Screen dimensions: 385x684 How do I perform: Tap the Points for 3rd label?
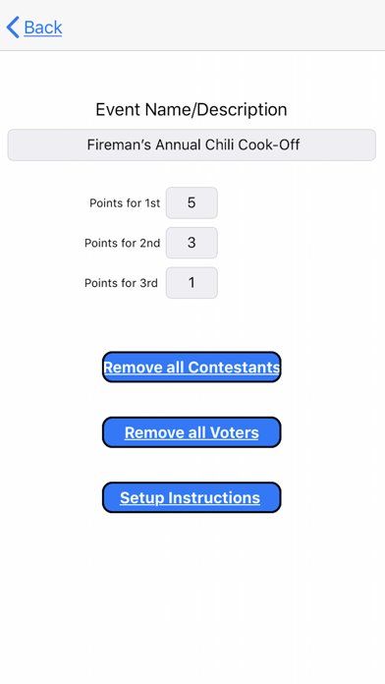pos(121,283)
